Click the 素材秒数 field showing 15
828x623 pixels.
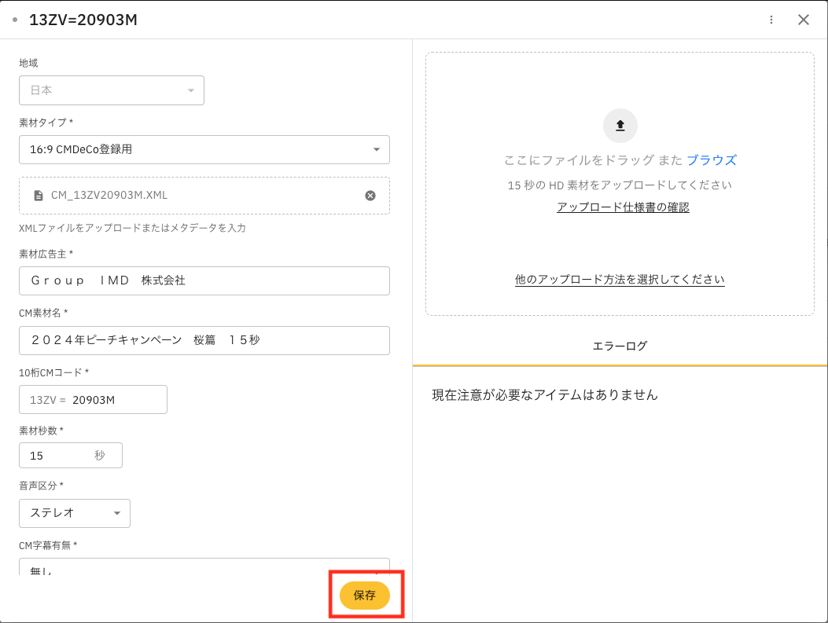[x=59, y=456]
